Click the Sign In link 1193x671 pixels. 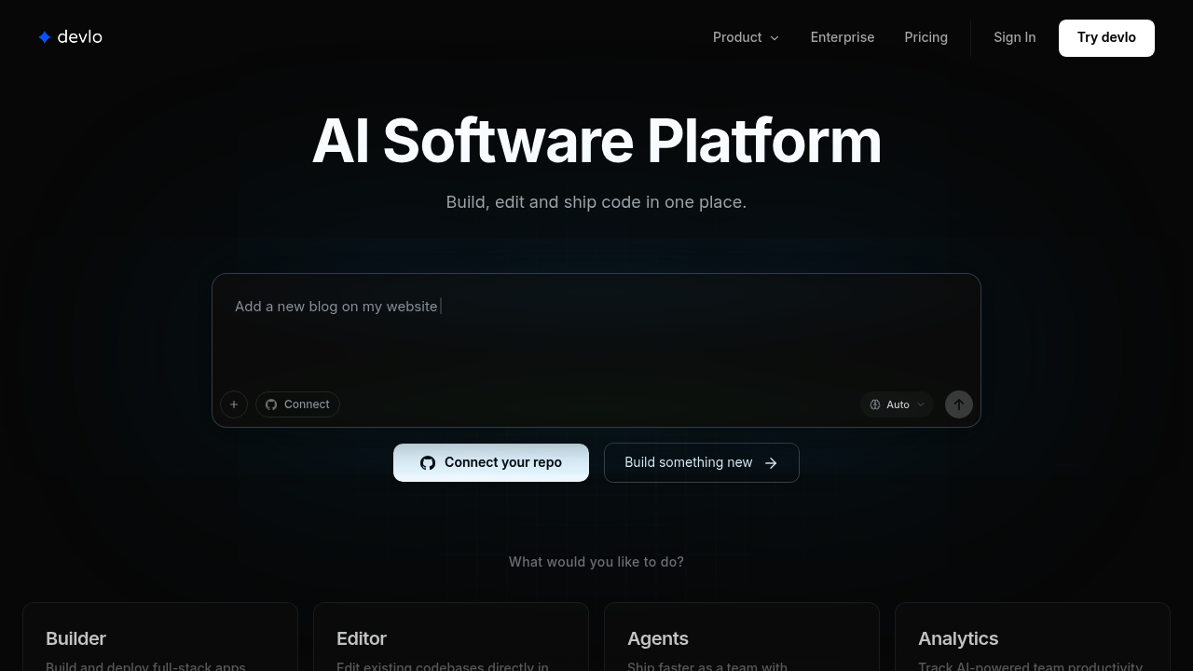(1014, 37)
